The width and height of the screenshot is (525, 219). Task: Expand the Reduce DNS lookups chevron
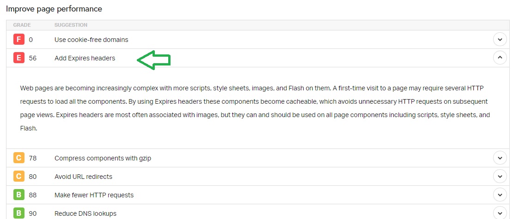pos(500,213)
